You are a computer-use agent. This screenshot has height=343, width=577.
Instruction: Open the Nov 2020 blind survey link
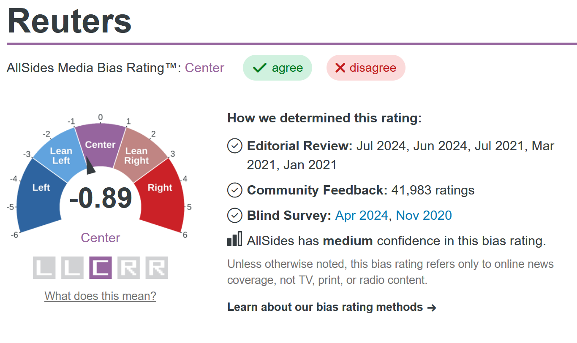tap(424, 216)
